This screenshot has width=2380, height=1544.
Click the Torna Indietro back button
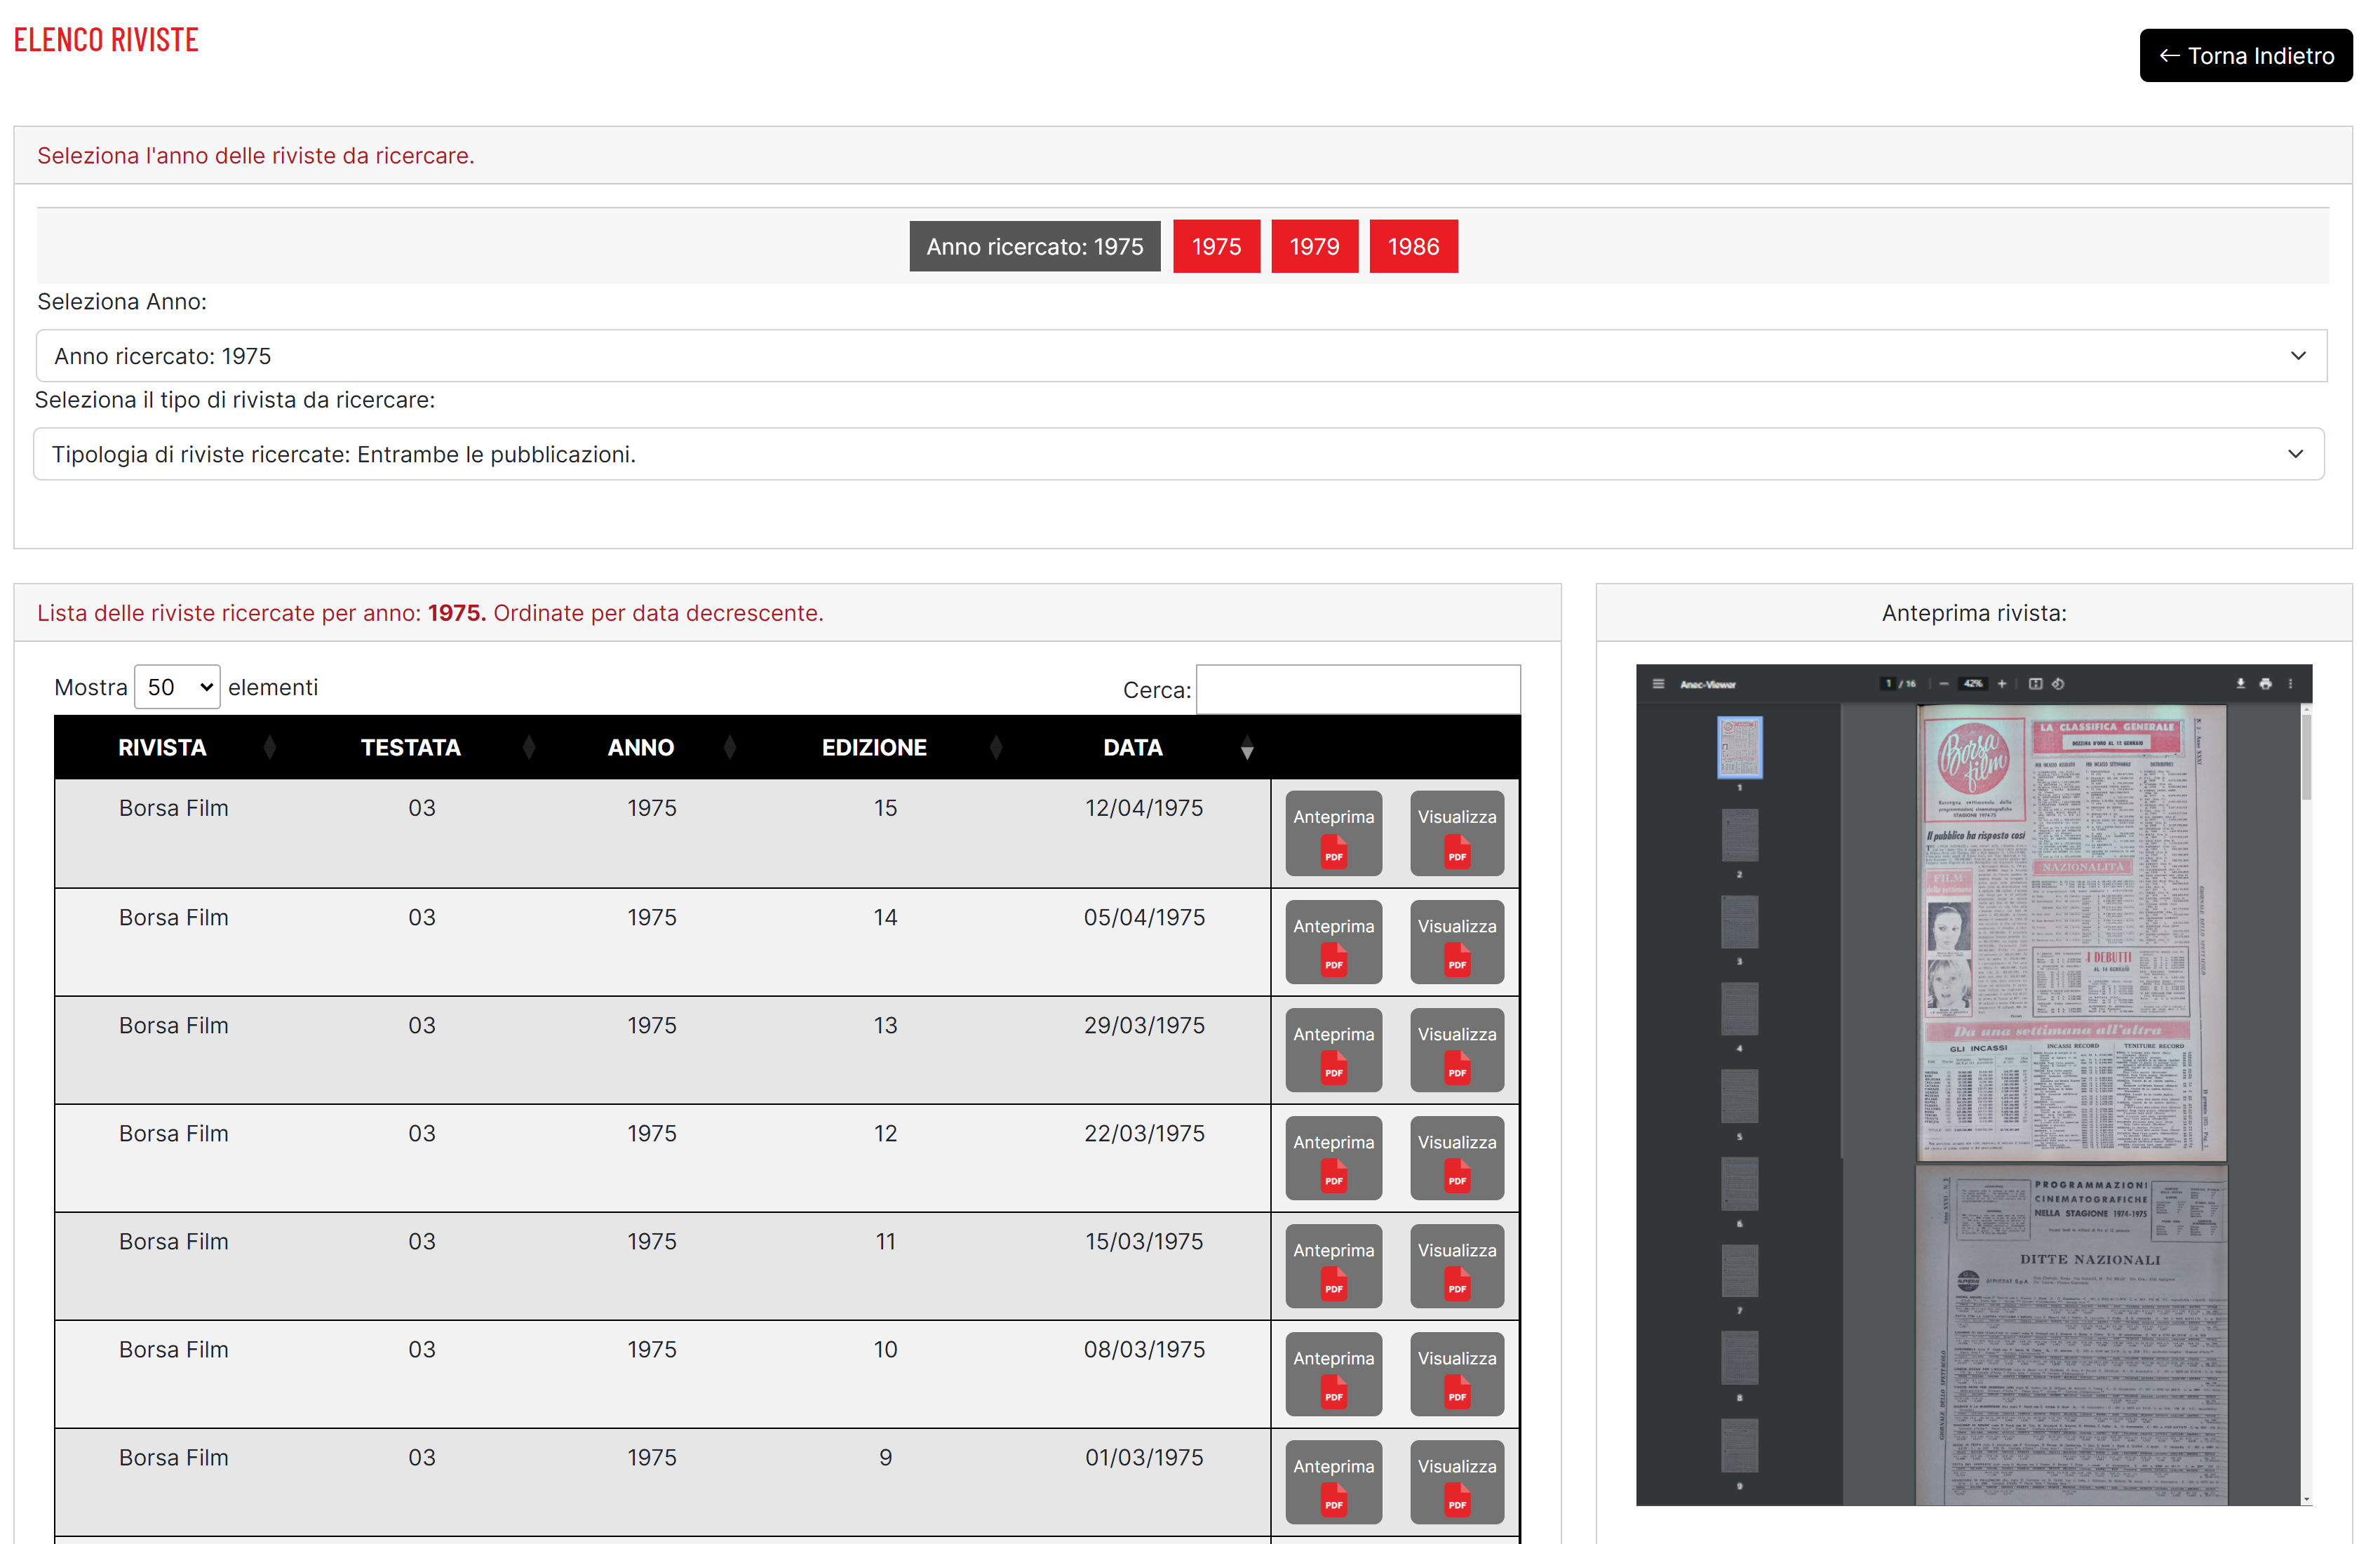pos(2246,56)
